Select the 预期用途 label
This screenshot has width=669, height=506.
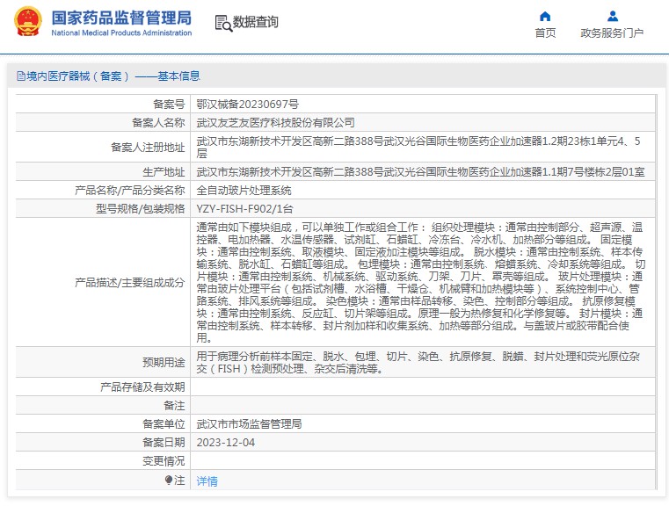pyautogui.click(x=164, y=362)
